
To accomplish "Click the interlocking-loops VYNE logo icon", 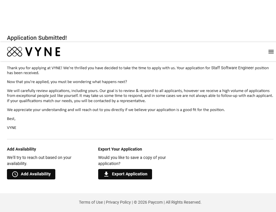I will [14, 52].
